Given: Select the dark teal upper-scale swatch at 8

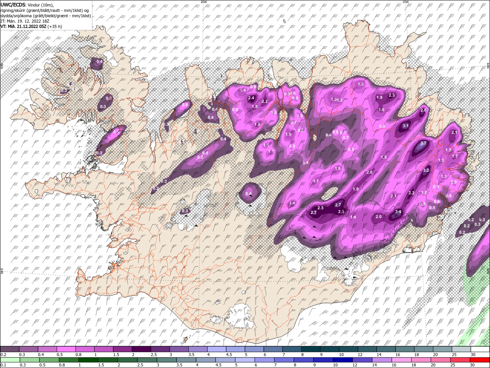Looking at the screenshot, I should point(310,349).
